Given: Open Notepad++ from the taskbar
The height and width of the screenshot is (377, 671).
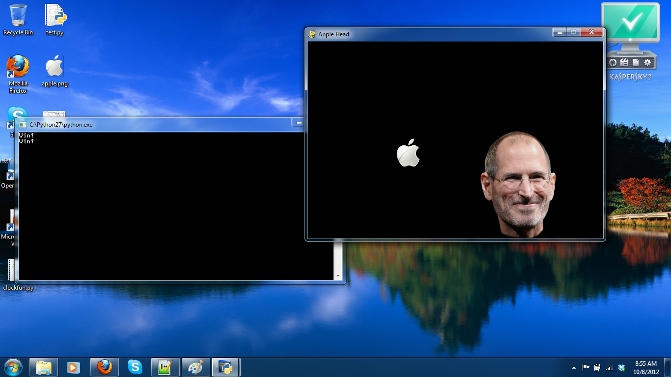Looking at the screenshot, I should pyautogui.click(x=165, y=367).
